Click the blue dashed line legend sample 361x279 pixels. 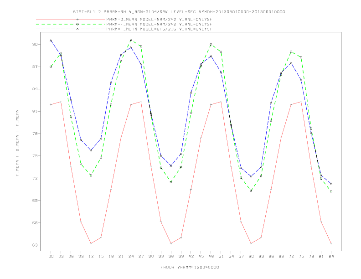(x=71, y=29)
